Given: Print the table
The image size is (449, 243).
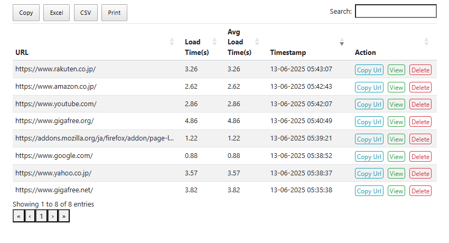Looking at the screenshot, I should click(114, 13).
